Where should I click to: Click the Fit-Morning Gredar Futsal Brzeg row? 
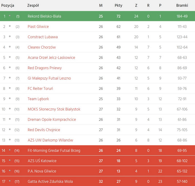pos(97,151)
